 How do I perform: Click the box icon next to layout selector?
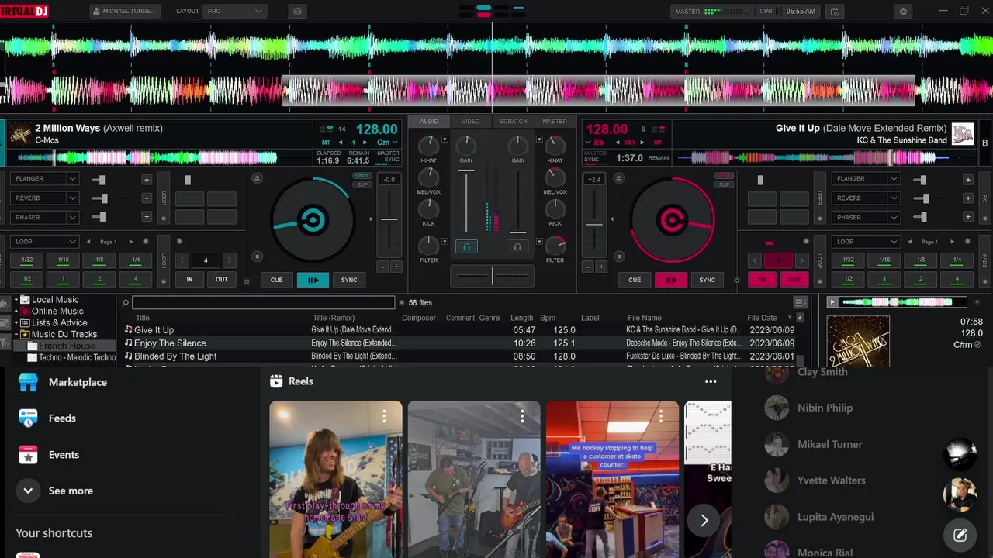297,12
